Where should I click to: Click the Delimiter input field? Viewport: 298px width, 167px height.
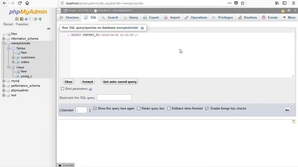(81, 110)
